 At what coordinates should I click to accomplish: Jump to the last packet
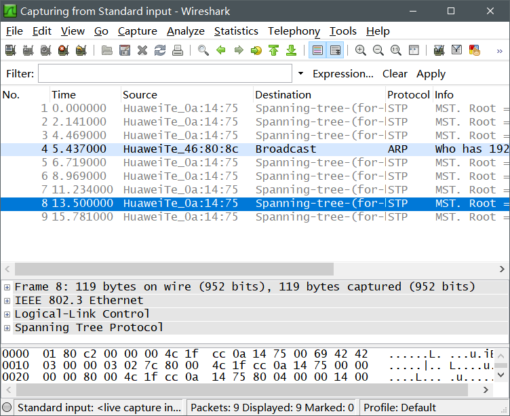pos(292,50)
